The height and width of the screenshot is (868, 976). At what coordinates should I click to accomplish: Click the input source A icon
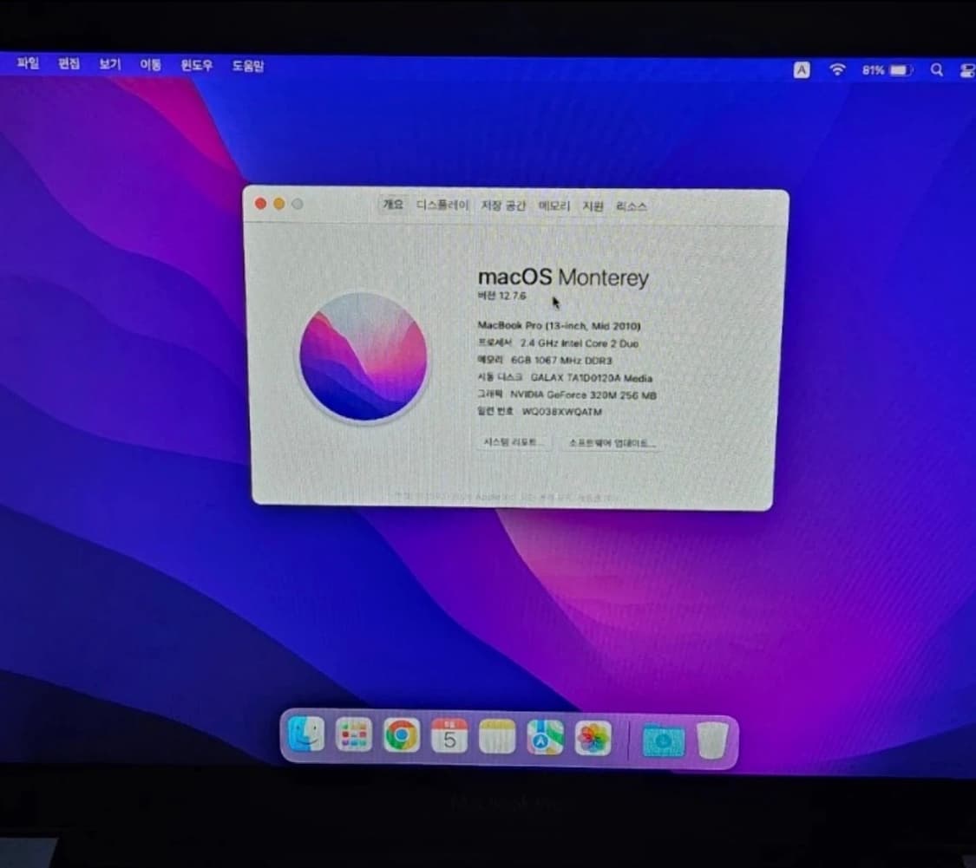tap(802, 69)
